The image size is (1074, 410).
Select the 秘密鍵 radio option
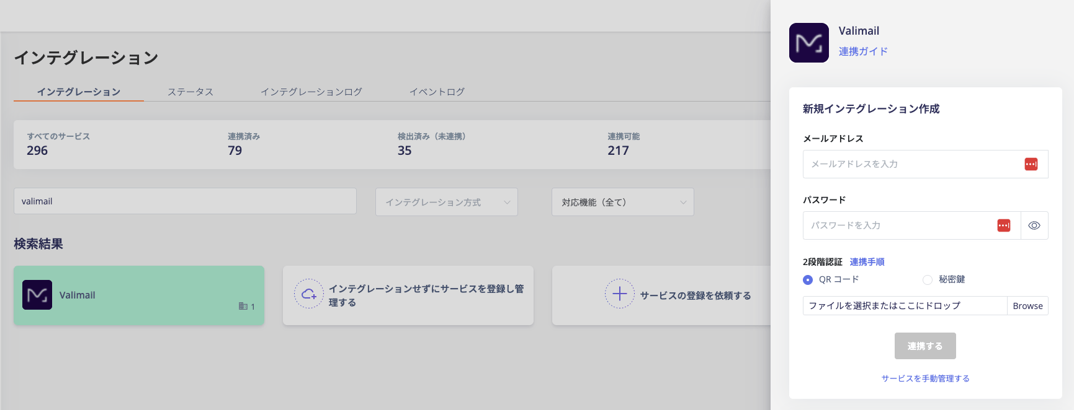pos(928,280)
